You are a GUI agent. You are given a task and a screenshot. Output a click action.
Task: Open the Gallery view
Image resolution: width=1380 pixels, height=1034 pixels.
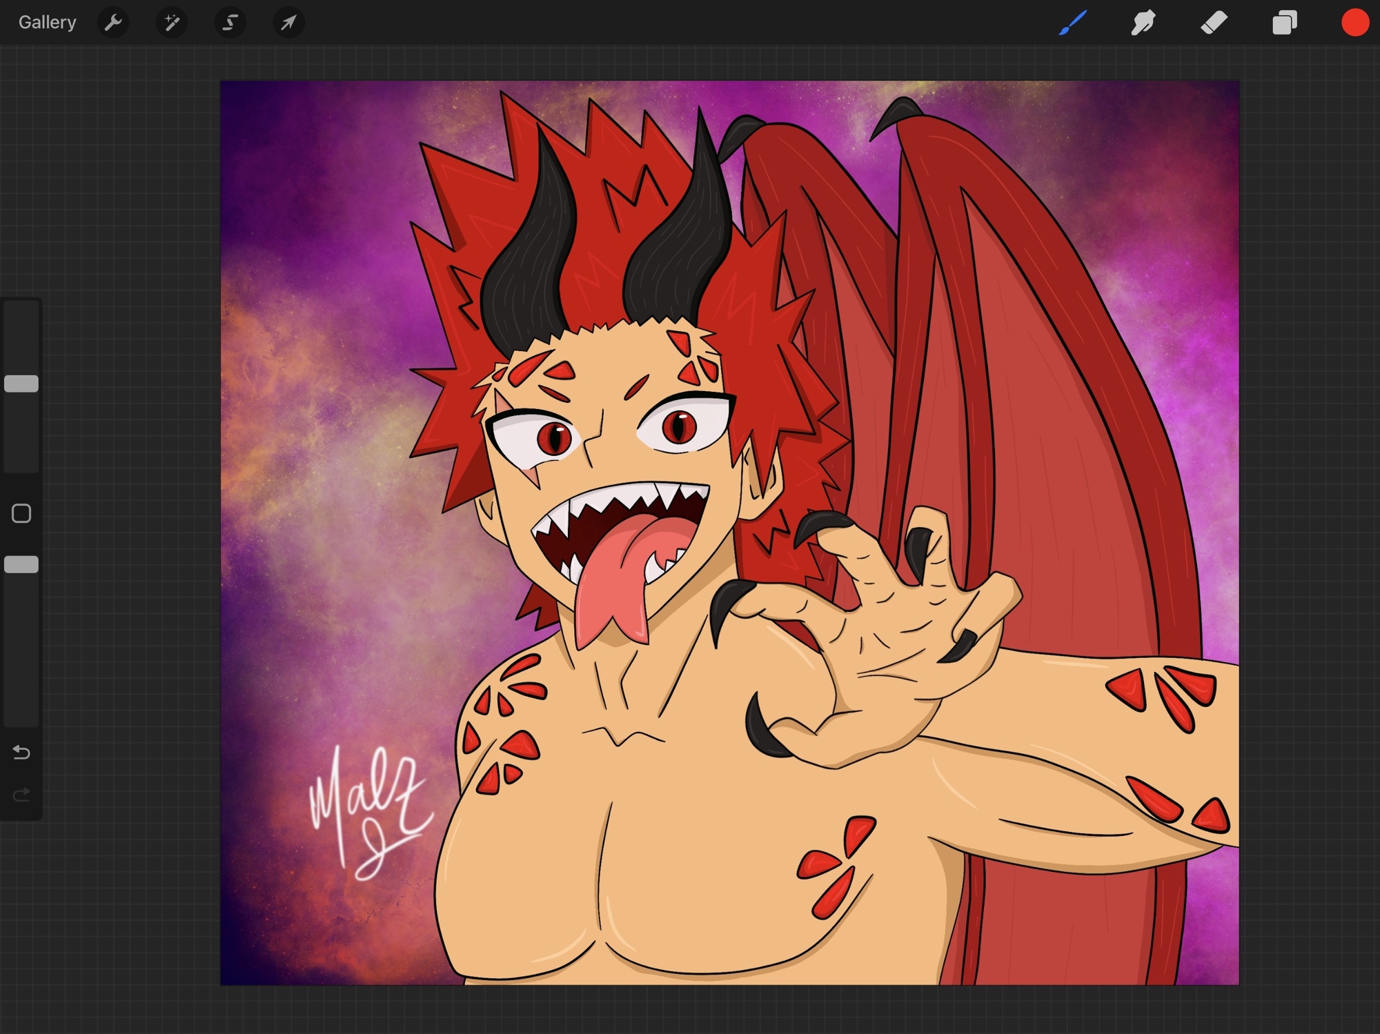pos(47,23)
